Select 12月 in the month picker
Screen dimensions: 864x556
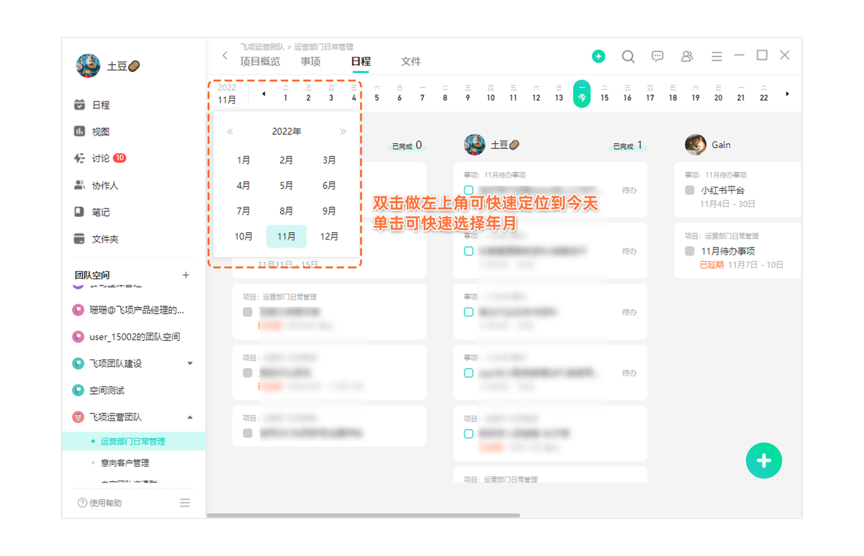coord(329,236)
